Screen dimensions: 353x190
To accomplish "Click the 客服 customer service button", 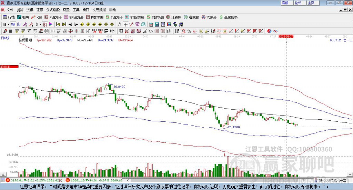I will tap(285, 3).
